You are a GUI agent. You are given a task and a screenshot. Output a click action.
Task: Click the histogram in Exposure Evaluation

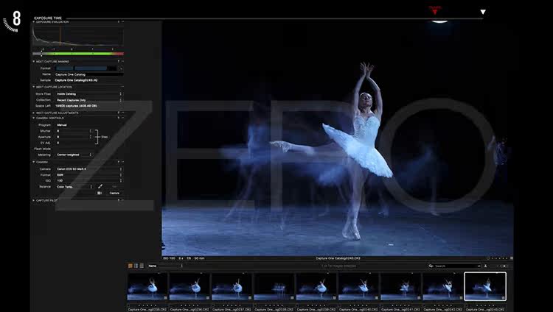78,35
